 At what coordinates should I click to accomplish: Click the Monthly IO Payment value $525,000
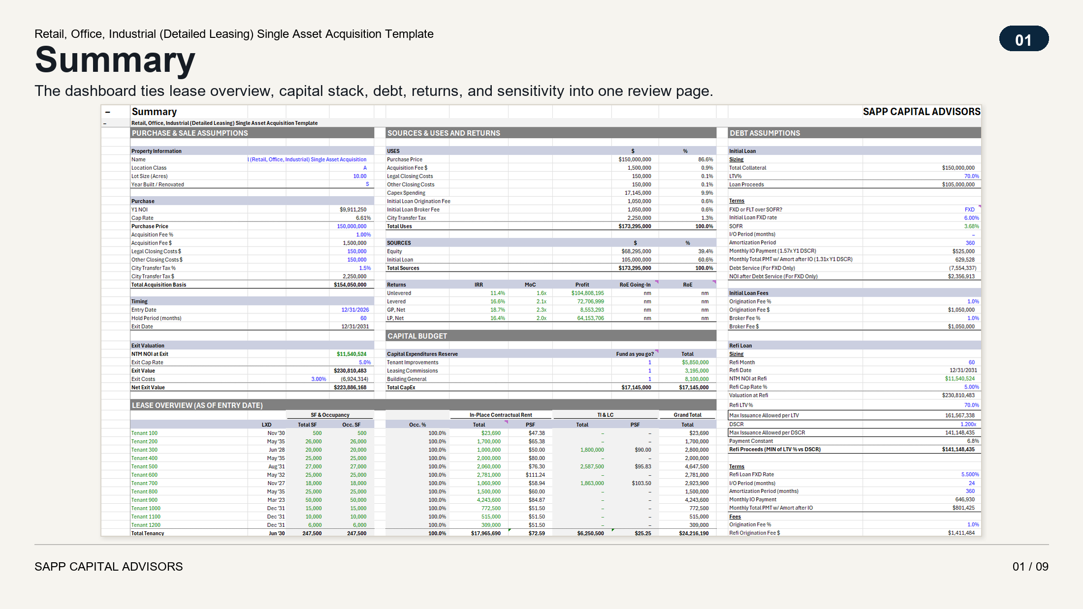[x=963, y=251]
